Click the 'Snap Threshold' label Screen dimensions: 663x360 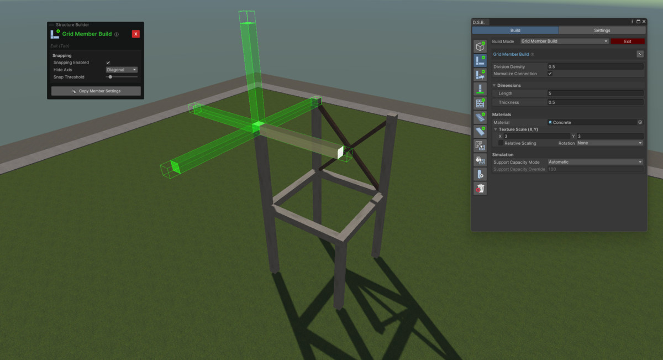click(x=69, y=77)
